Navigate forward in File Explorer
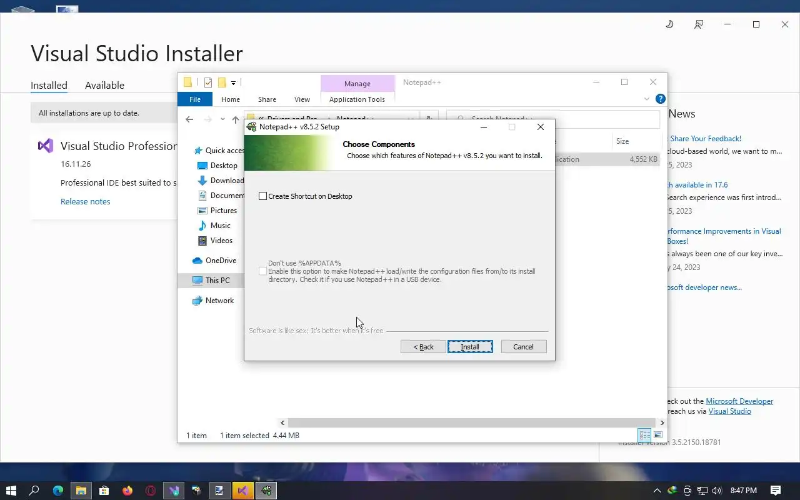Viewport: 800px width, 500px height. [x=208, y=119]
